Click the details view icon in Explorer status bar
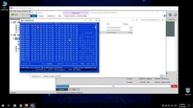Screen dimensions: 193x108 [x=161, y=76]
